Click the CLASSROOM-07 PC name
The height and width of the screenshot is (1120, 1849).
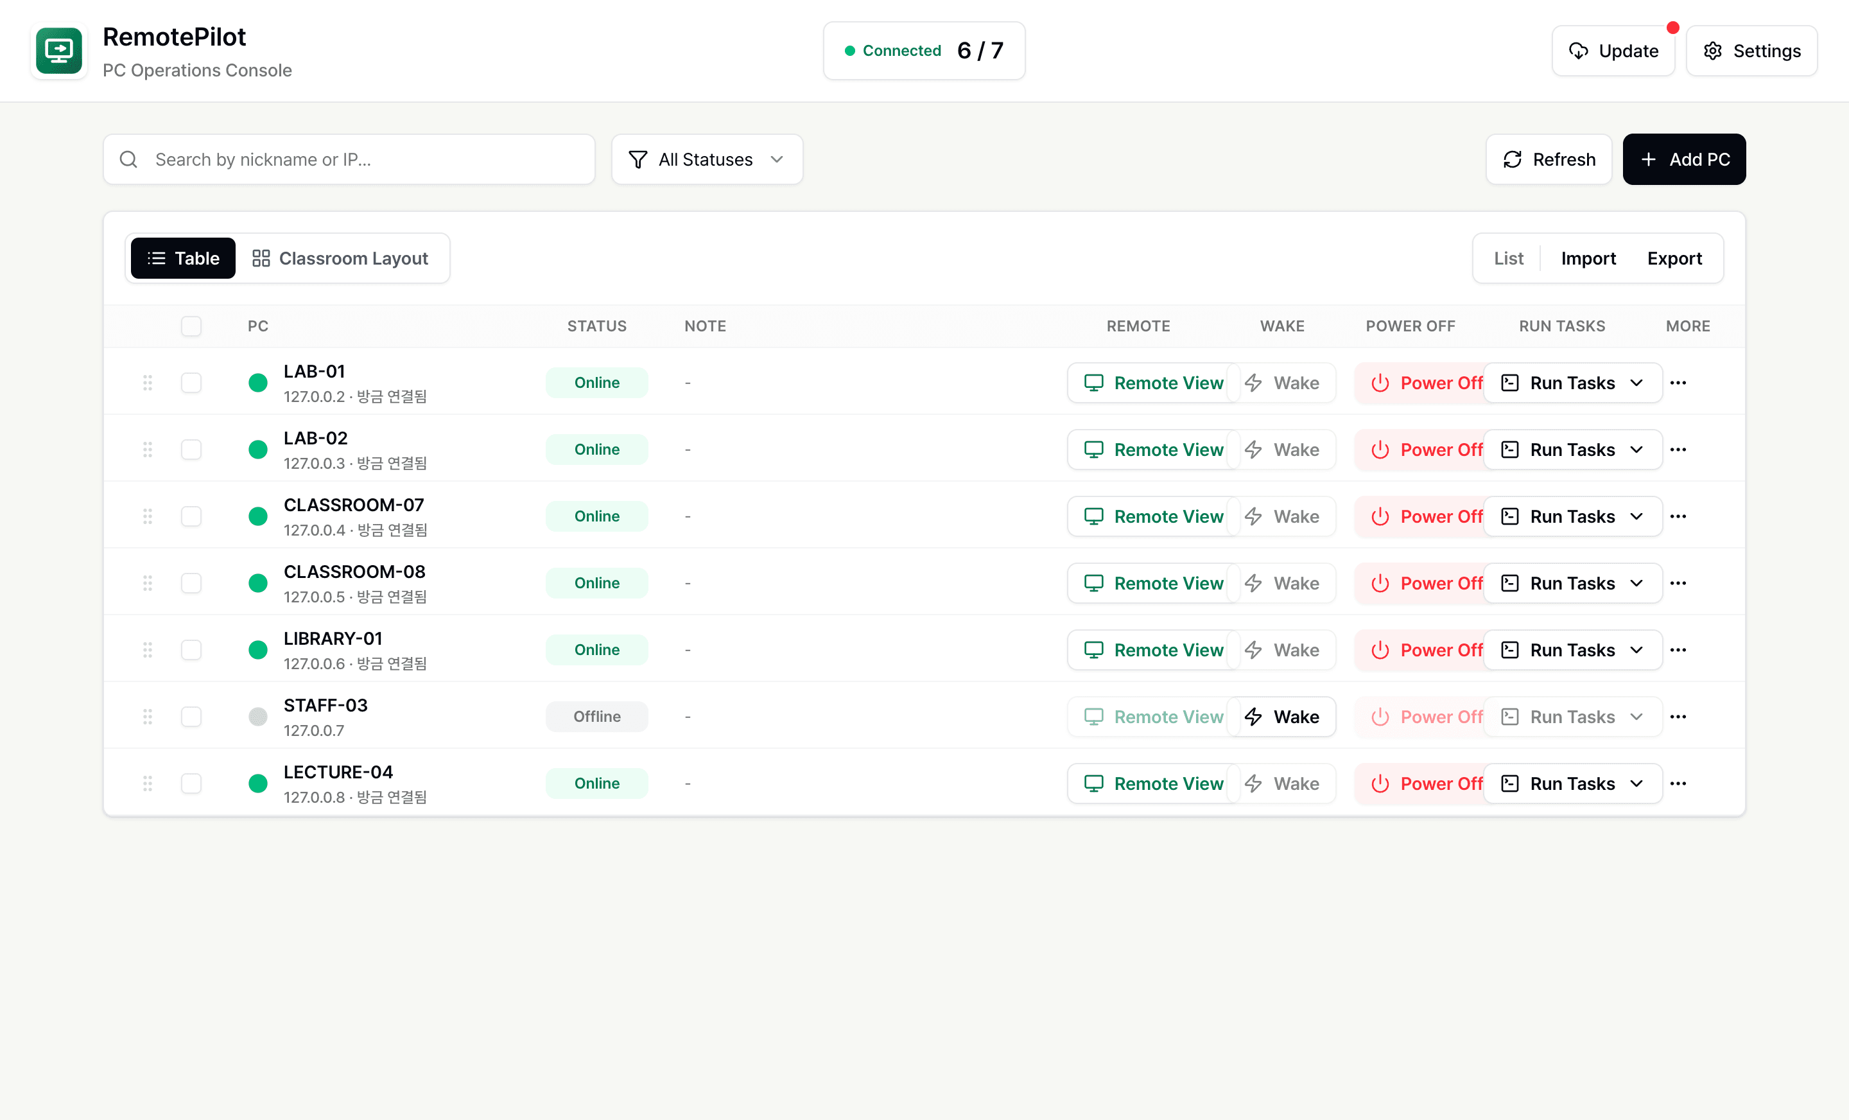[x=354, y=505]
